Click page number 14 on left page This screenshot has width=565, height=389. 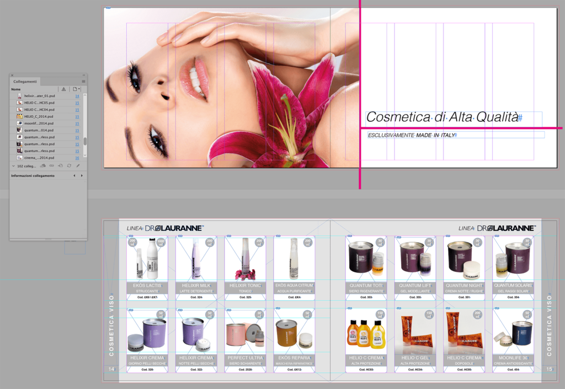pyautogui.click(x=111, y=369)
